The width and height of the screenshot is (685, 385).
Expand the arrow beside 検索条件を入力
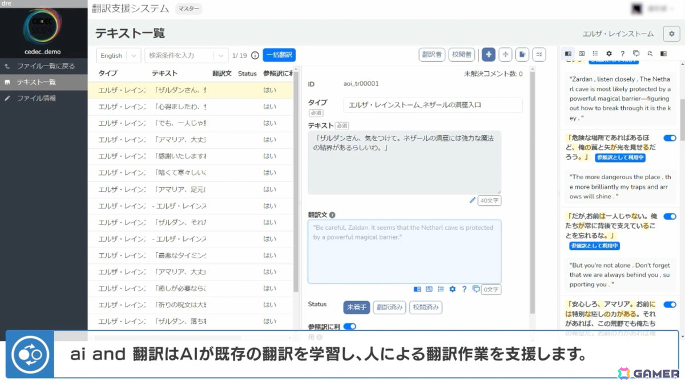(221, 55)
